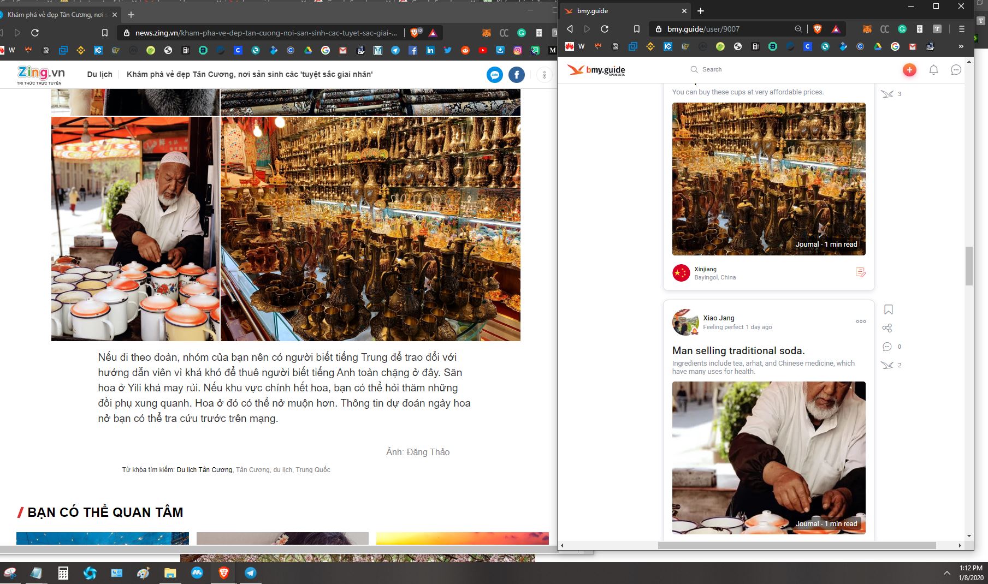
Task: Open comments on traditional soda post
Action: click(887, 347)
